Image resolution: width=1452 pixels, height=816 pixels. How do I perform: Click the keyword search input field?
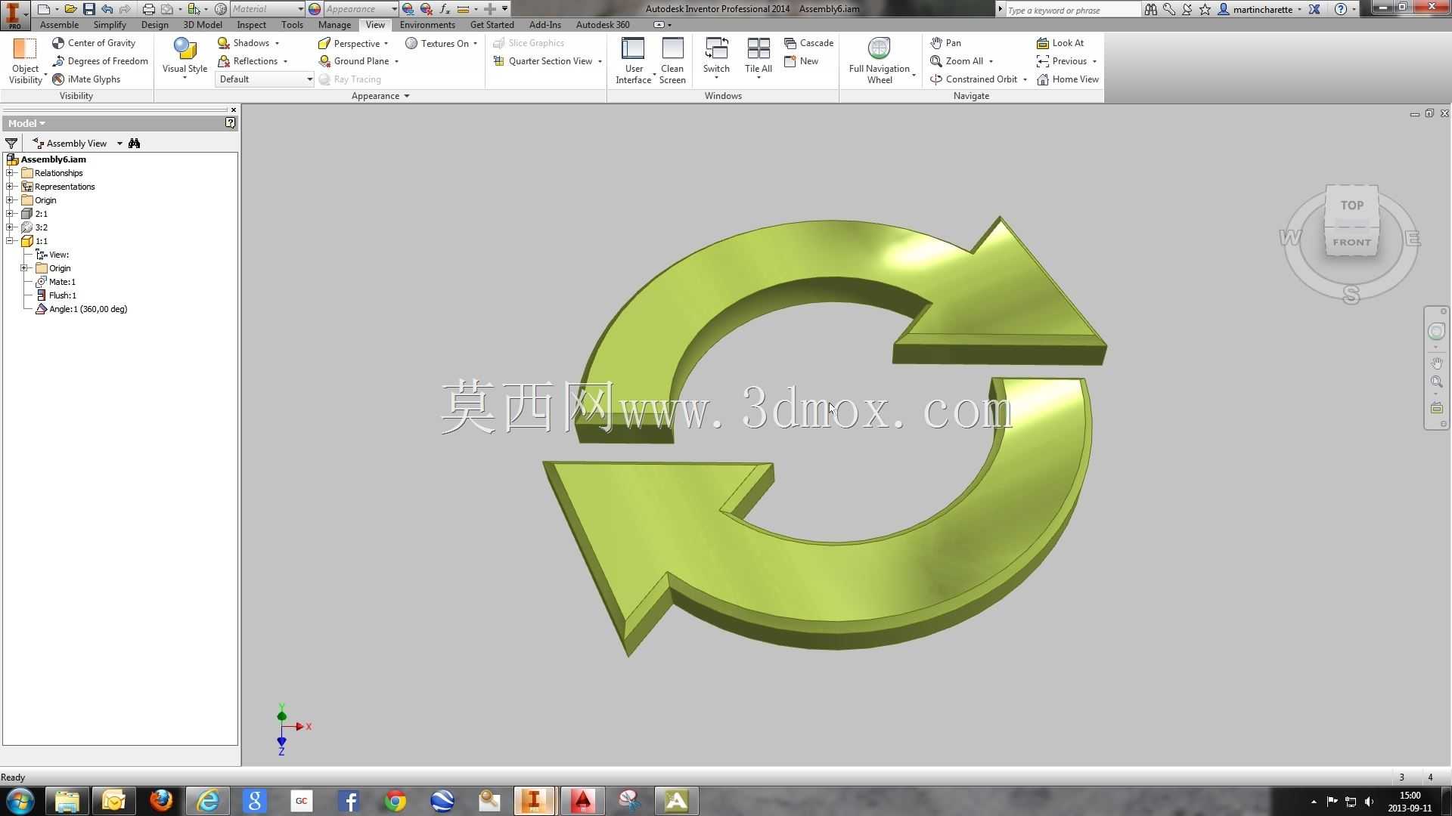click(x=1072, y=10)
